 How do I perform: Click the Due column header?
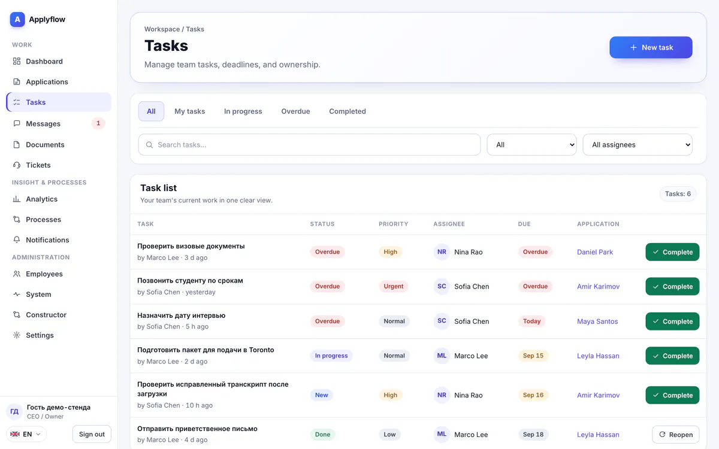[524, 224]
